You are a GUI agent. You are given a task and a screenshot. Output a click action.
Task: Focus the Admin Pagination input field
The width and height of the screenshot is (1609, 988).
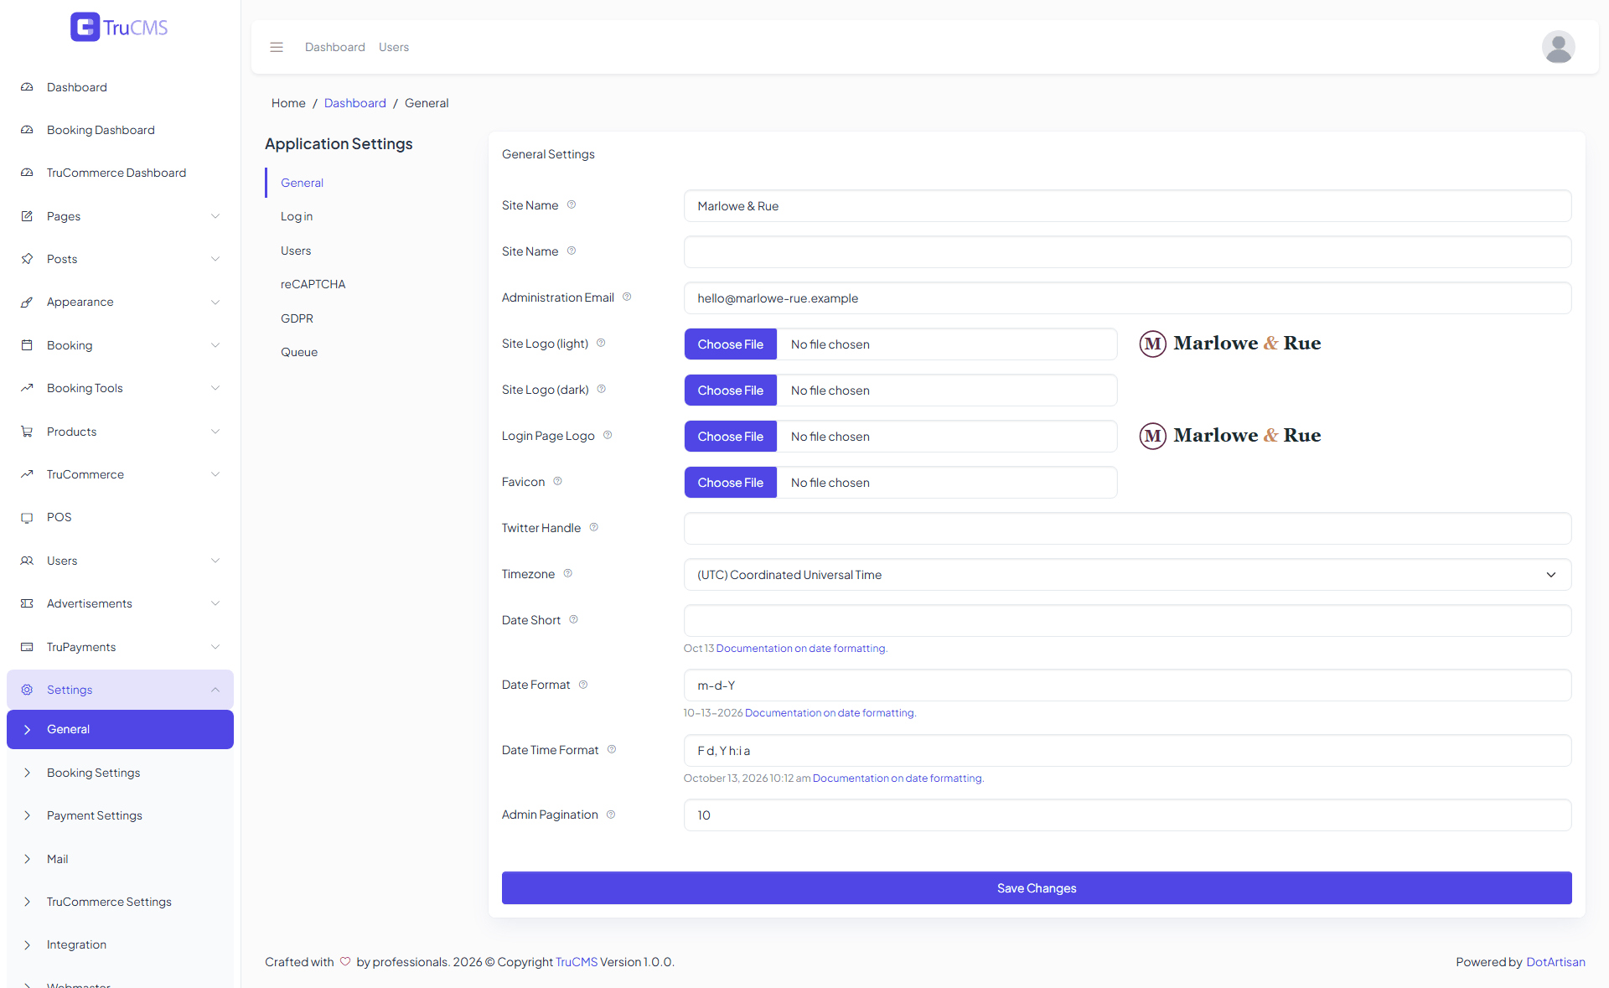click(x=1127, y=815)
